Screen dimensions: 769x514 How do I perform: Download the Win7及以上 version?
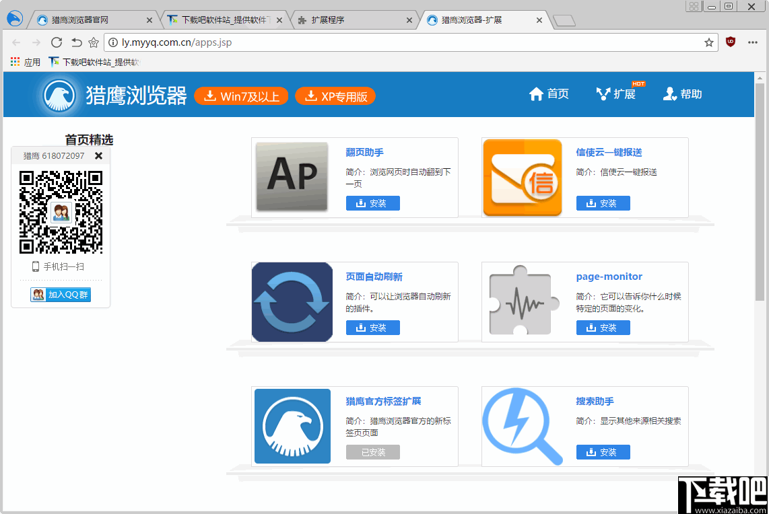(241, 96)
